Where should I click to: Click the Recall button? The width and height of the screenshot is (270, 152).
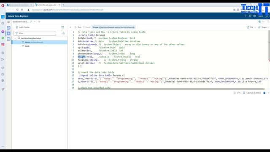[x=86, y=27]
